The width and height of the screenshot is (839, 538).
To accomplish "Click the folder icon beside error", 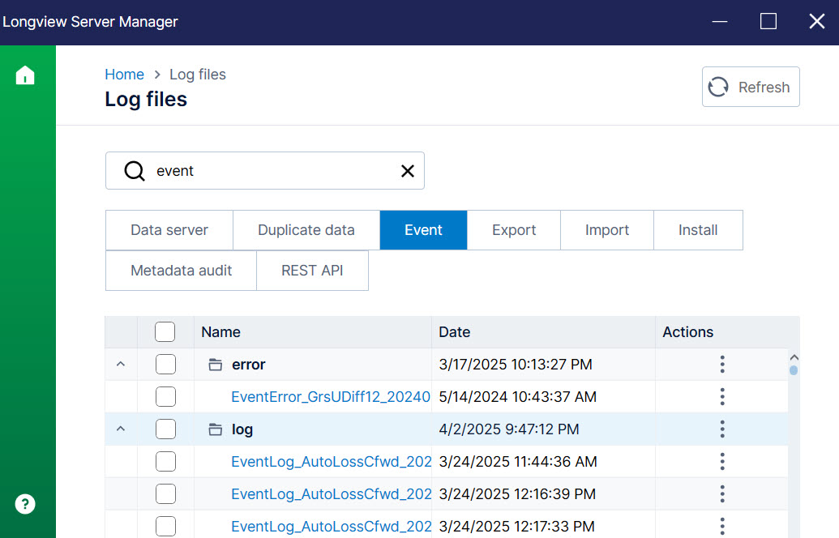I will (x=215, y=364).
